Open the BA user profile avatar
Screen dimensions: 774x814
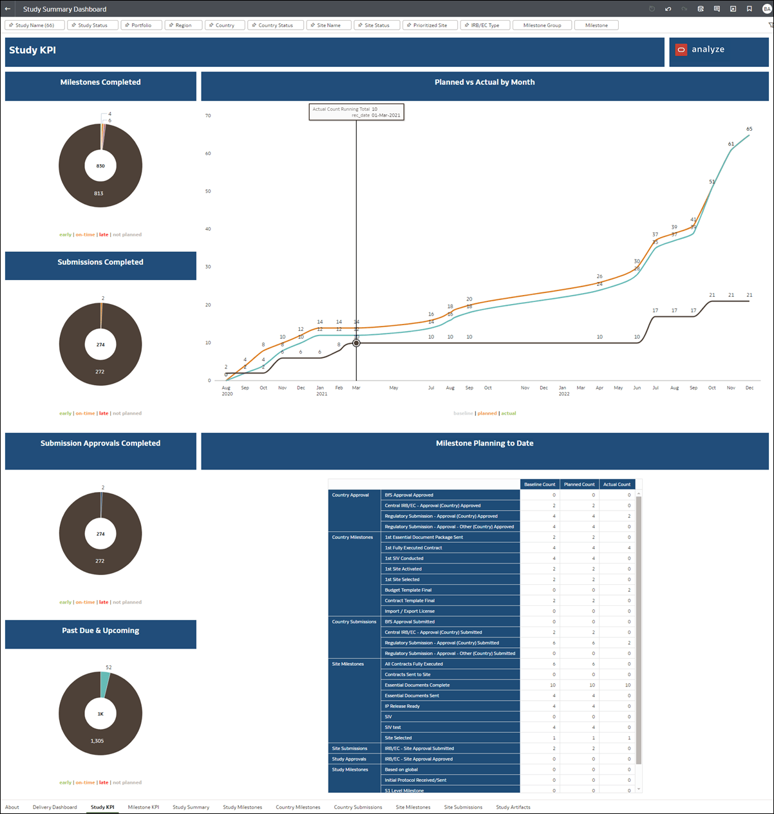[766, 9]
